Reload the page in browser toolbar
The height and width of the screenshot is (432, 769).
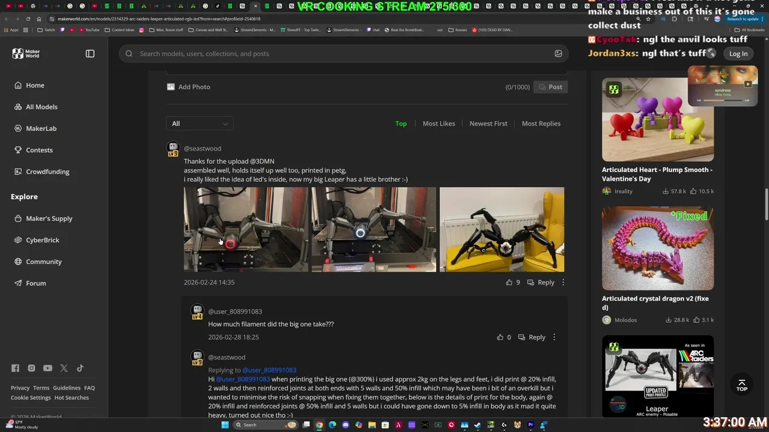click(28, 19)
